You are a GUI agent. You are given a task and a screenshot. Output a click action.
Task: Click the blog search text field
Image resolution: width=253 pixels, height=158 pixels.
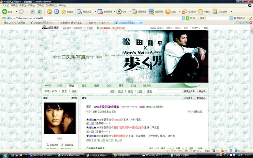169,91
